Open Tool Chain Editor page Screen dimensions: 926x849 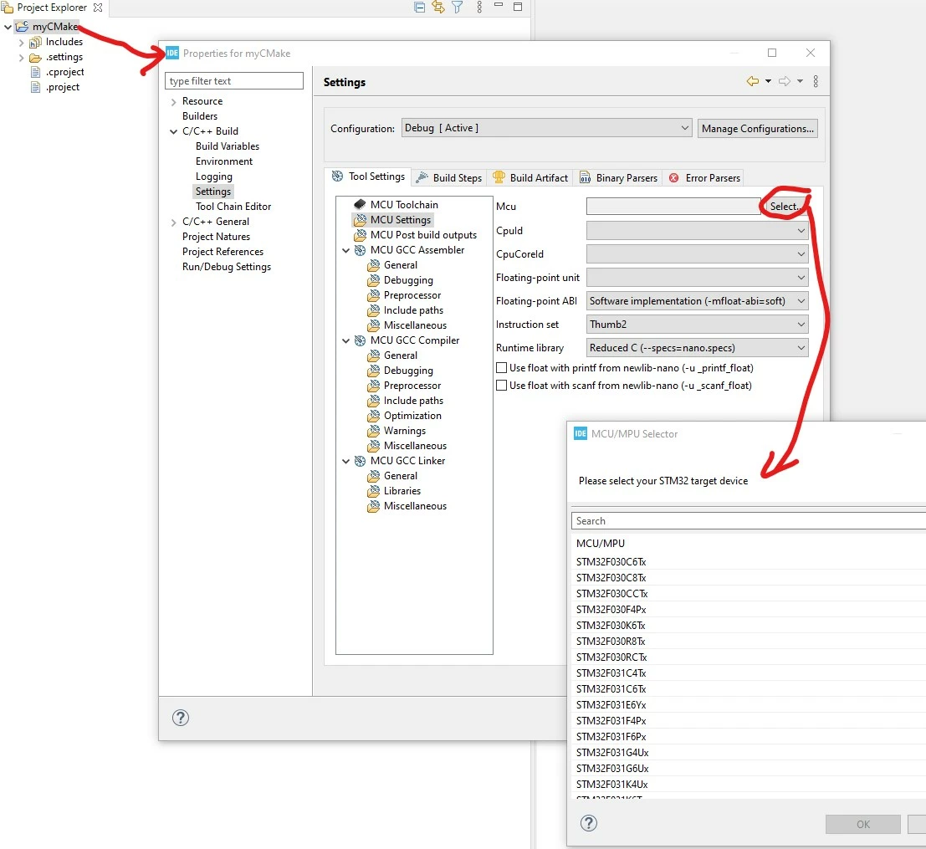click(x=233, y=207)
